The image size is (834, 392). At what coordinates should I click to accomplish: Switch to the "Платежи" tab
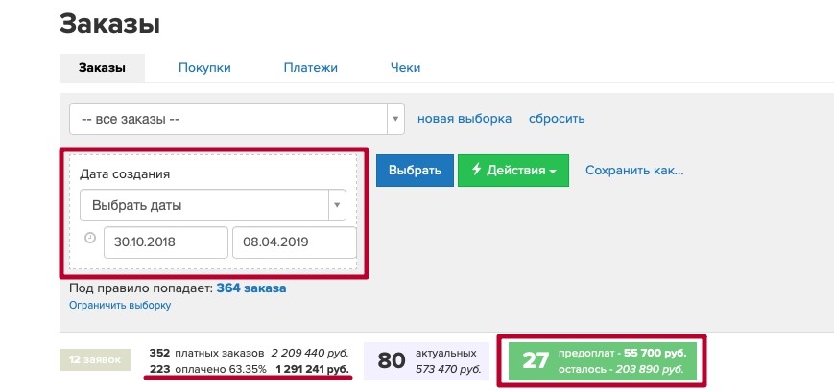pyautogui.click(x=310, y=67)
